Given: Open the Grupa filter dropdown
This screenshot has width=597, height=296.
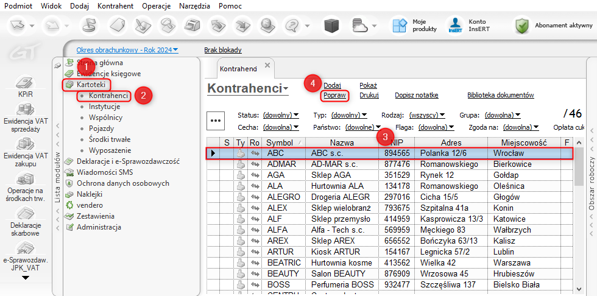Looking at the screenshot, I should coord(502,115).
